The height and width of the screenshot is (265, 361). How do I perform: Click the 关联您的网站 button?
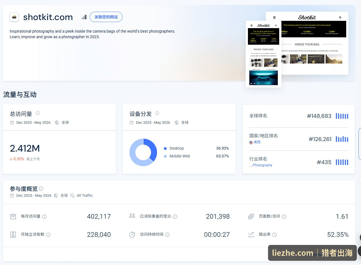[106, 17]
